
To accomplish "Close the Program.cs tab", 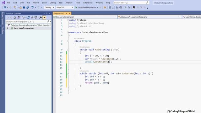I will (69, 13).
